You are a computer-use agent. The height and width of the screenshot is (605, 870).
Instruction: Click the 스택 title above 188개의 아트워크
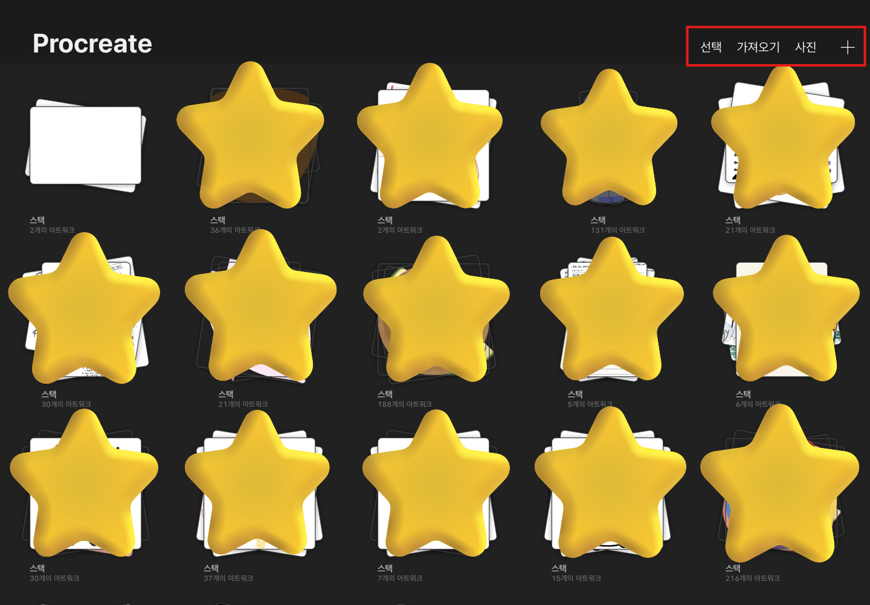[385, 394]
